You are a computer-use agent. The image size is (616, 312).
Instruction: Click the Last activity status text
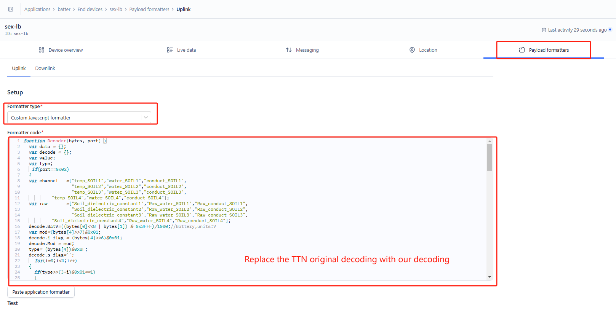coord(577,30)
